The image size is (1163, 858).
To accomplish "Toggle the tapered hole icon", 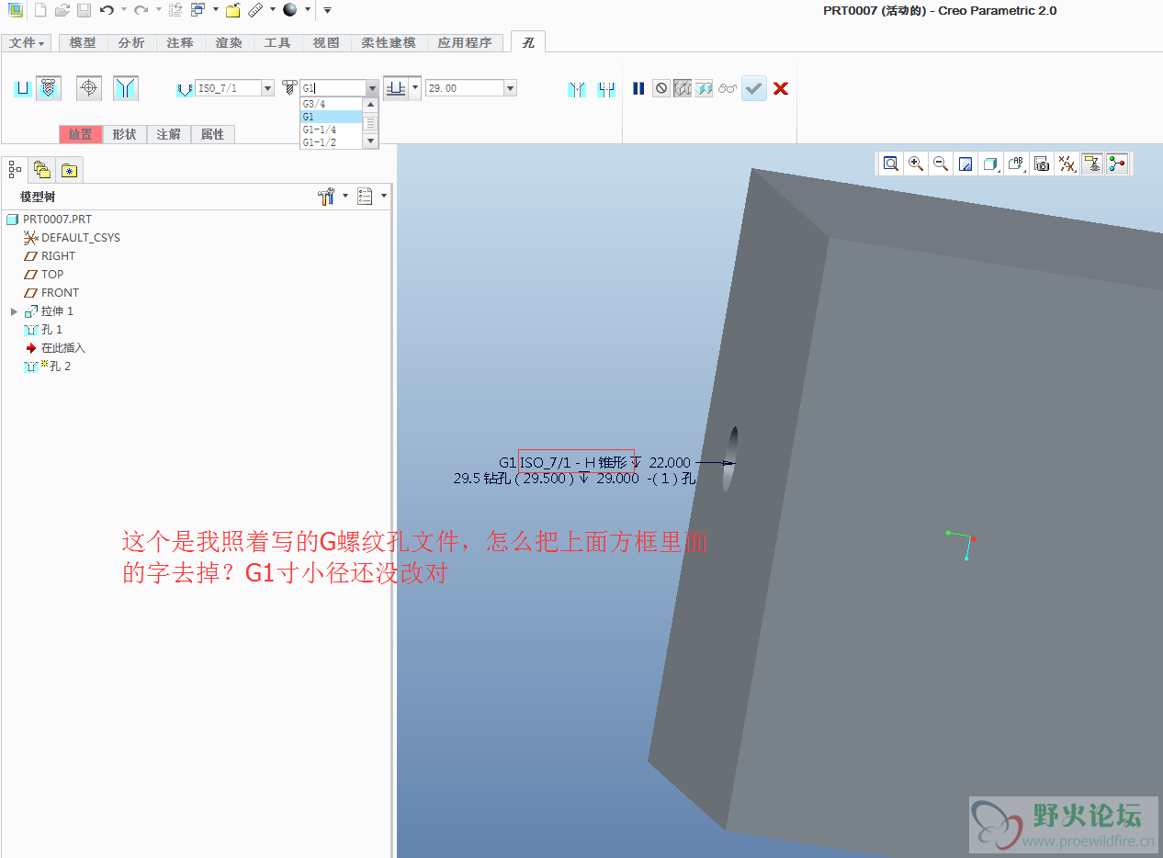I will point(126,88).
